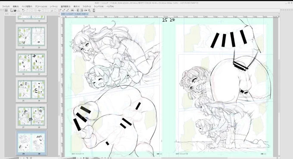
Task: Open the ウィンドウ (Window) menu
Action: [99, 6]
